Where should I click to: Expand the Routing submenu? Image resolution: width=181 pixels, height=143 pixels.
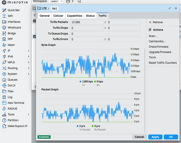pyautogui.click(x=29, y=68)
